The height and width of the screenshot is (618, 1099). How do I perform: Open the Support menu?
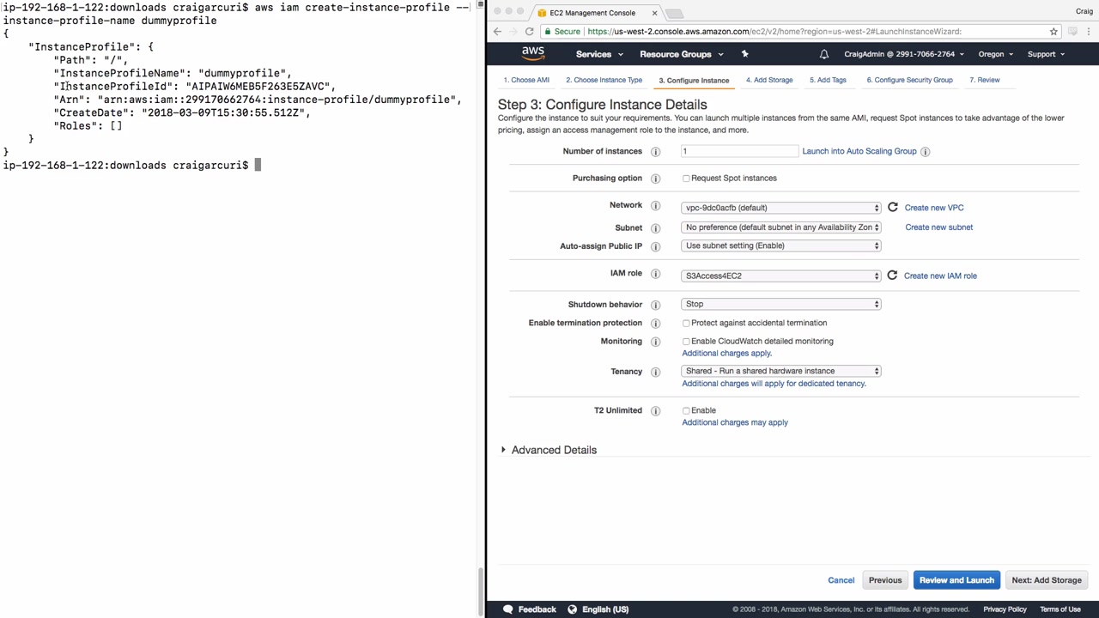point(1046,54)
